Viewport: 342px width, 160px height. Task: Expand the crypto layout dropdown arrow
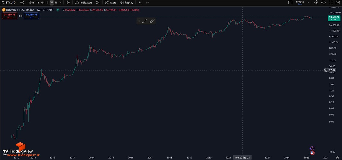click(308, 3)
